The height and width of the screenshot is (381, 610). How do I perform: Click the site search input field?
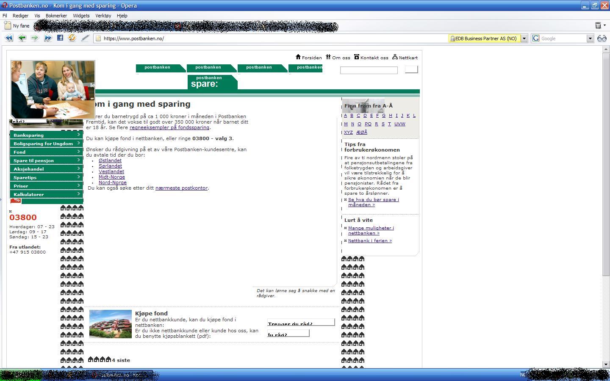(x=369, y=70)
